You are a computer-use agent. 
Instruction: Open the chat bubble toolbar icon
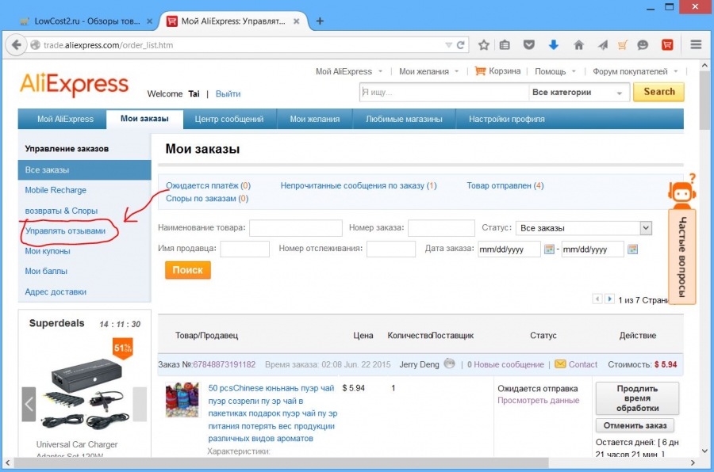pyautogui.click(x=643, y=45)
